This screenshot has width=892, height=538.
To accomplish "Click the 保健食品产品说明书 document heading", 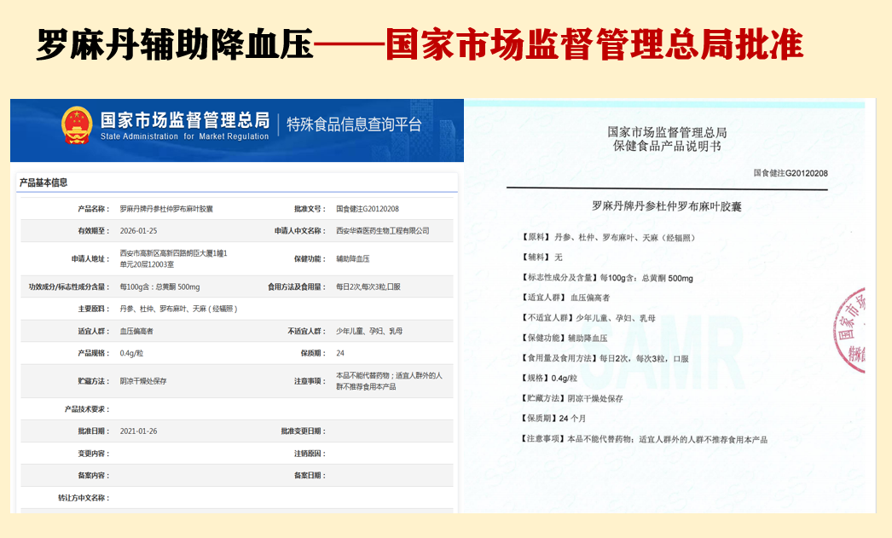I will 667,147.
